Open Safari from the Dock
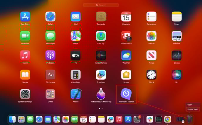The image size is (202, 125). (39, 119)
